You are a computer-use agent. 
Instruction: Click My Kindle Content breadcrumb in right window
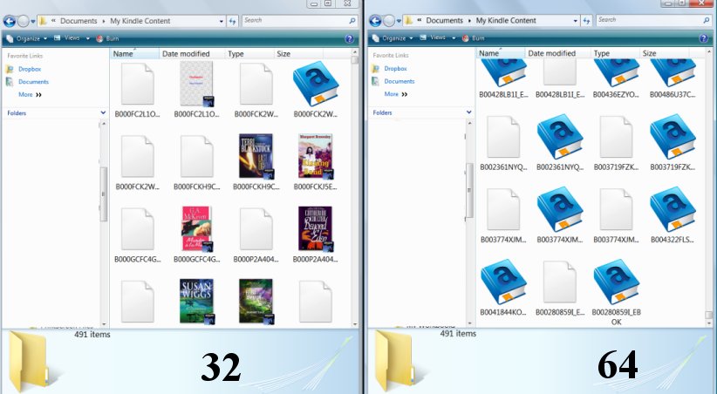point(506,21)
